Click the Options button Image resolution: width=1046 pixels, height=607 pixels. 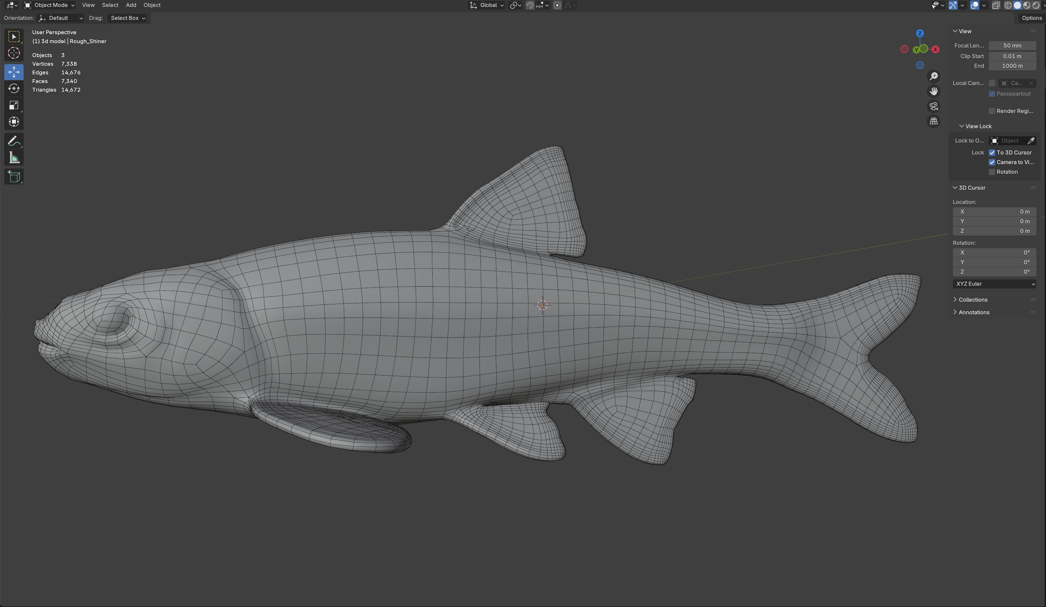[x=1031, y=18]
